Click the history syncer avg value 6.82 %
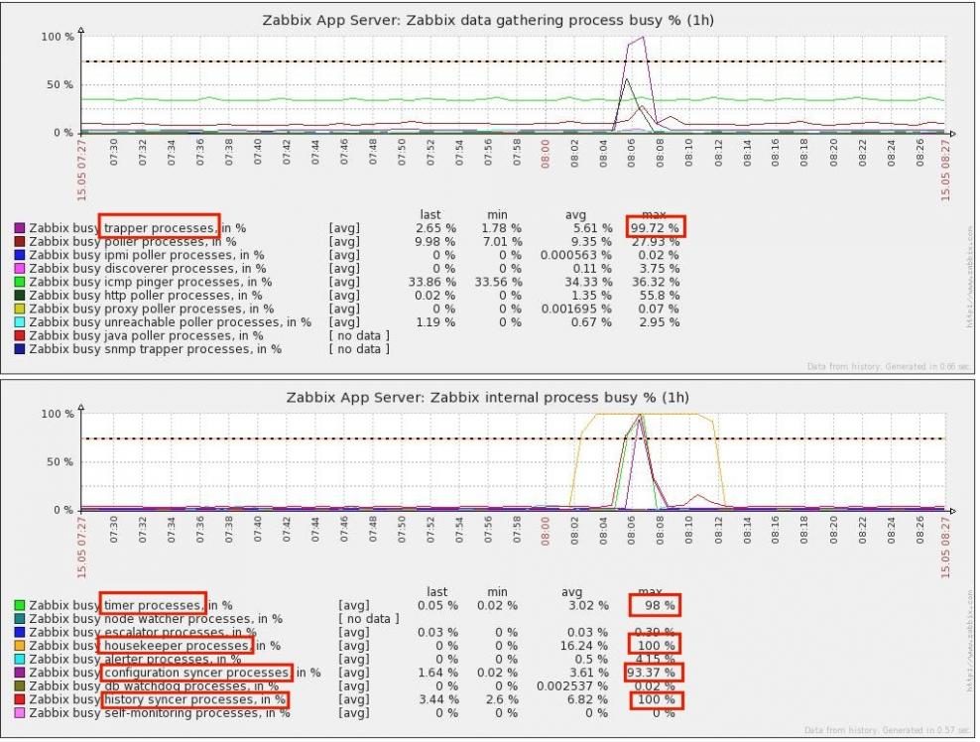Screen dimensions: 980x742 [x=587, y=699]
